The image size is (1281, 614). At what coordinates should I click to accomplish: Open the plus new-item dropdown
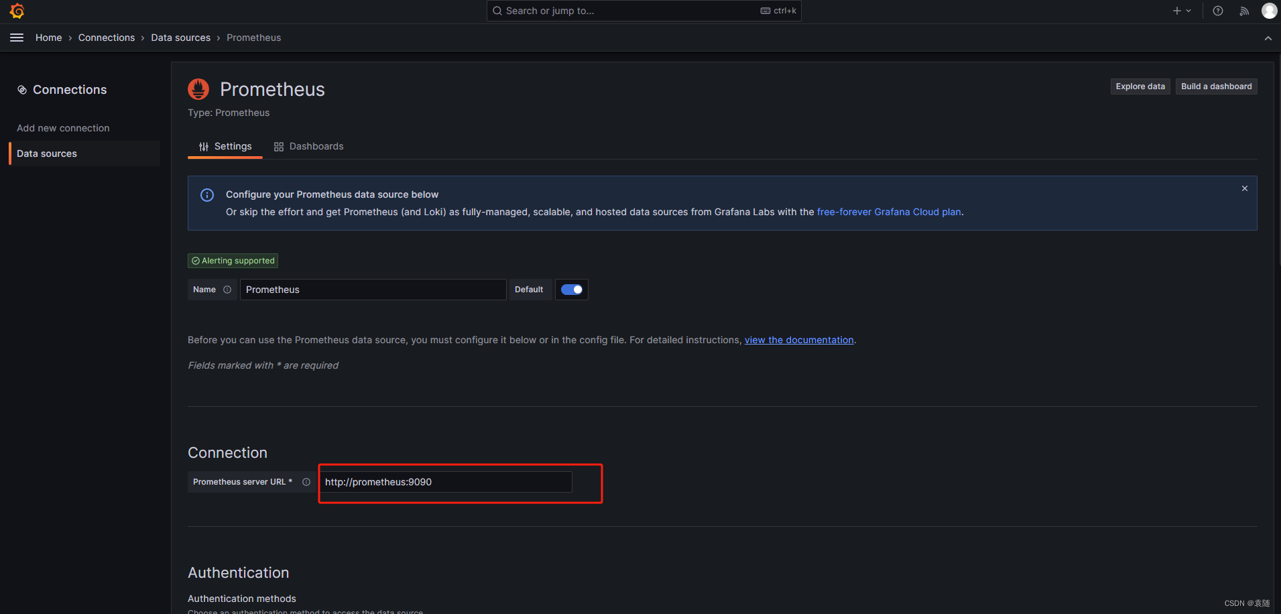pyautogui.click(x=1182, y=11)
